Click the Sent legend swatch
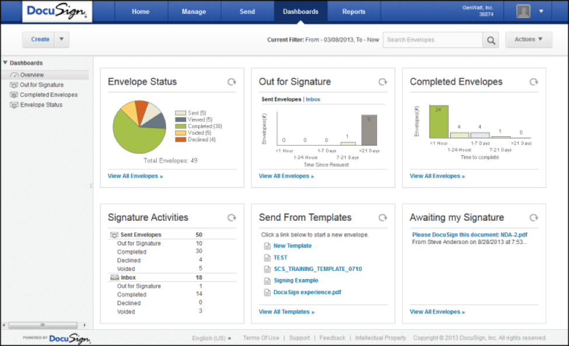 tap(180, 113)
